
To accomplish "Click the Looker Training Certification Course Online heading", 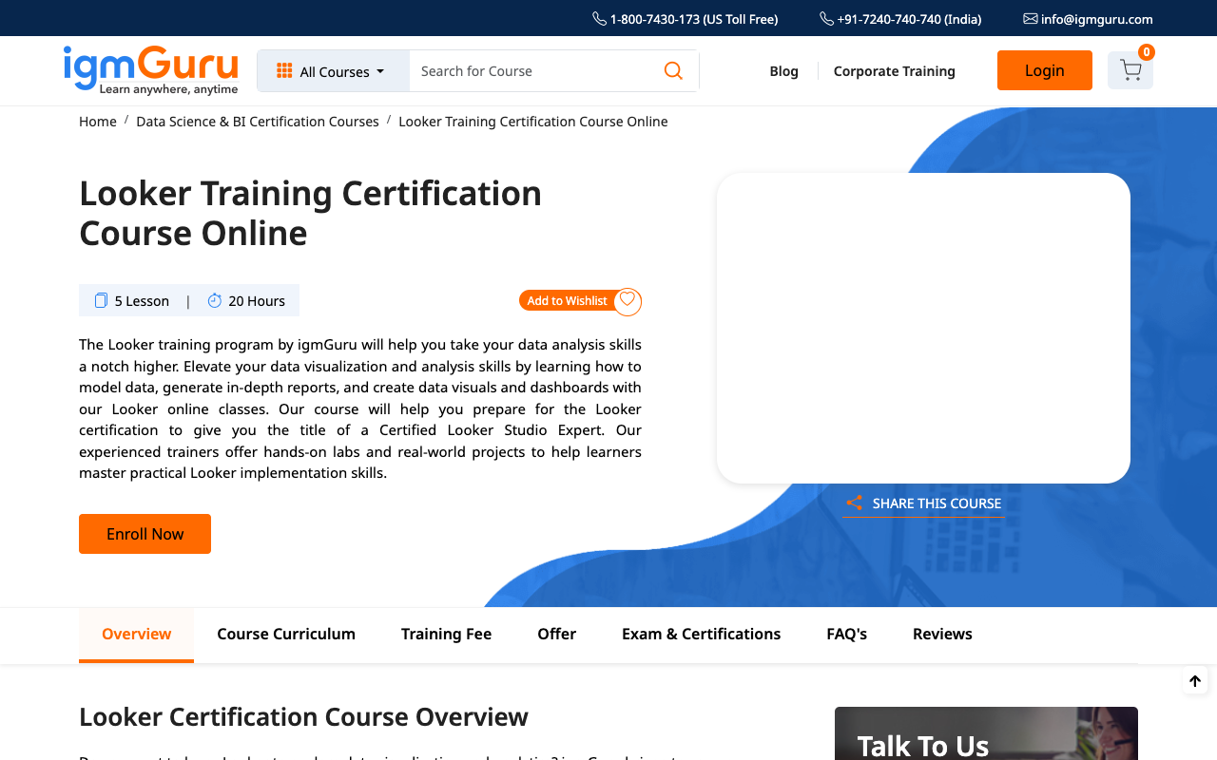I will (311, 213).
